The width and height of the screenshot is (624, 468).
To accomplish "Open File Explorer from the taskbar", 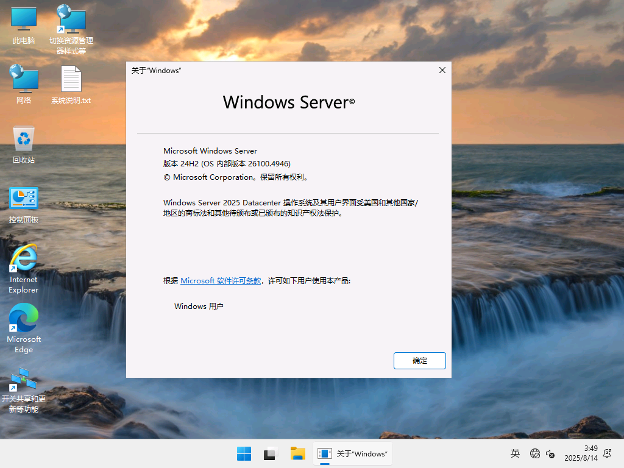I will tap(297, 453).
